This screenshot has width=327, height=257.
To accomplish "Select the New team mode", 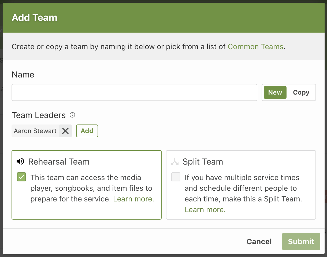I will click(275, 92).
